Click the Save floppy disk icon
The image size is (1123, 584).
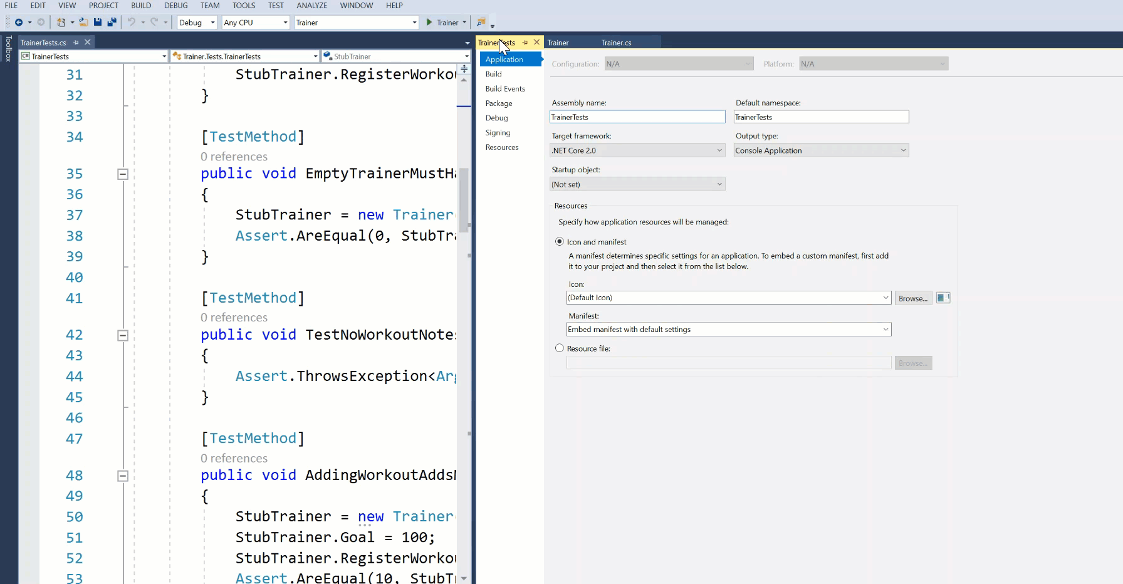[98, 23]
